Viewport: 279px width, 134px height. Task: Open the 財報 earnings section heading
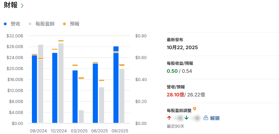[10, 5]
